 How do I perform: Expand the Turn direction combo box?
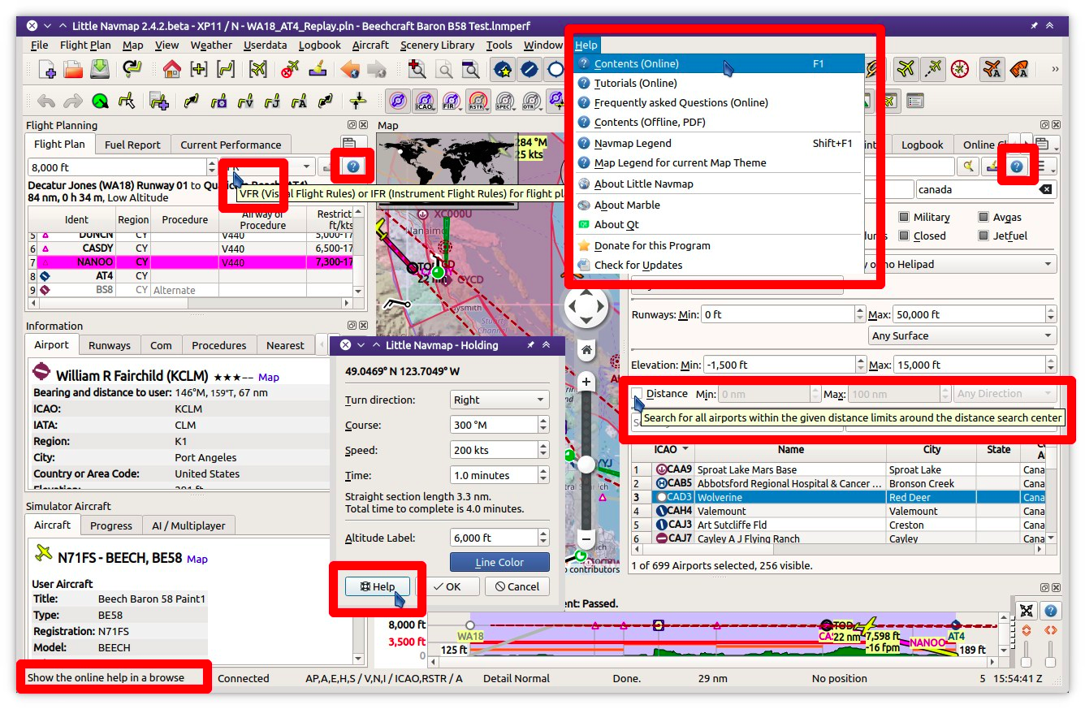point(499,399)
